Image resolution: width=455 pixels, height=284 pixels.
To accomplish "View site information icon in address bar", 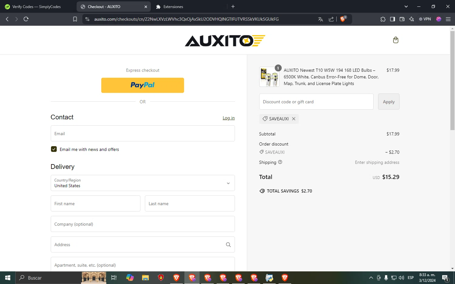I will [x=87, y=19].
